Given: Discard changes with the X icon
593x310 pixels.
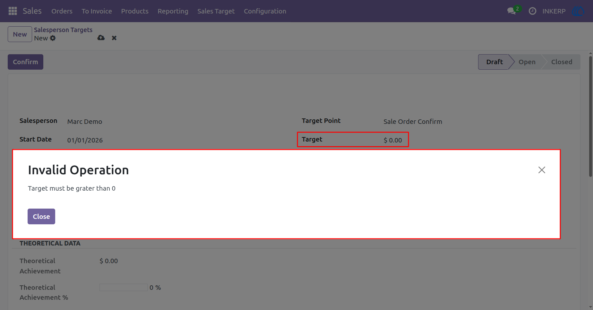Looking at the screenshot, I should (x=114, y=38).
